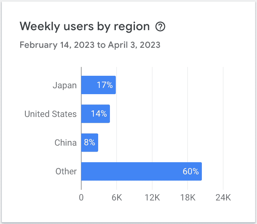Click the Japan region label
Screen dimensions: 257x224
coord(65,85)
